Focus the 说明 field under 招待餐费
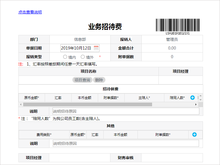This screenshot has height=165, width=220. [126, 111]
